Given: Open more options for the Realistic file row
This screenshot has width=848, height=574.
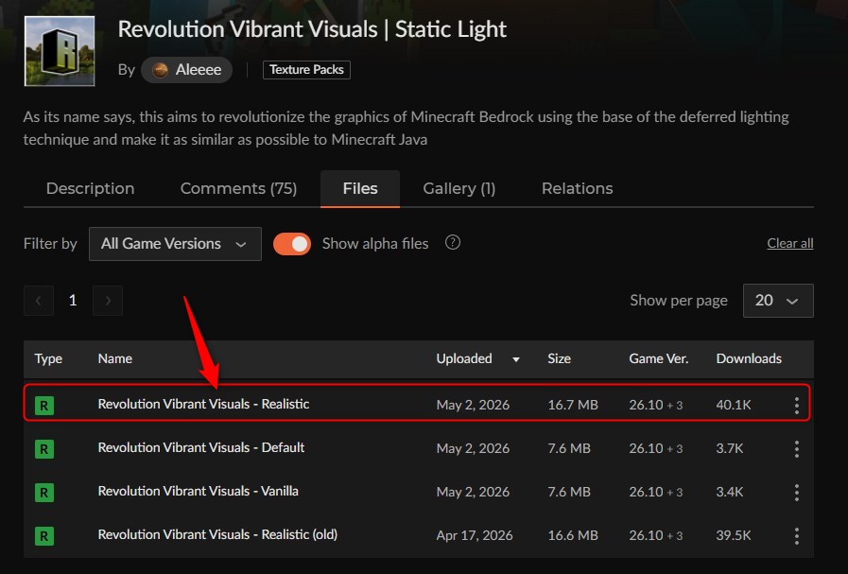Looking at the screenshot, I should point(797,406).
